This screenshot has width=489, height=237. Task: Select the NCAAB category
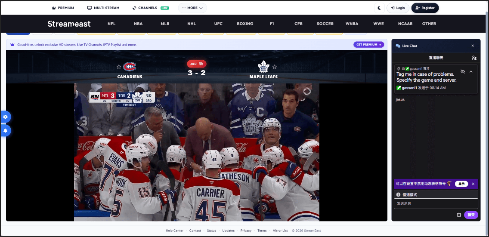point(405,24)
